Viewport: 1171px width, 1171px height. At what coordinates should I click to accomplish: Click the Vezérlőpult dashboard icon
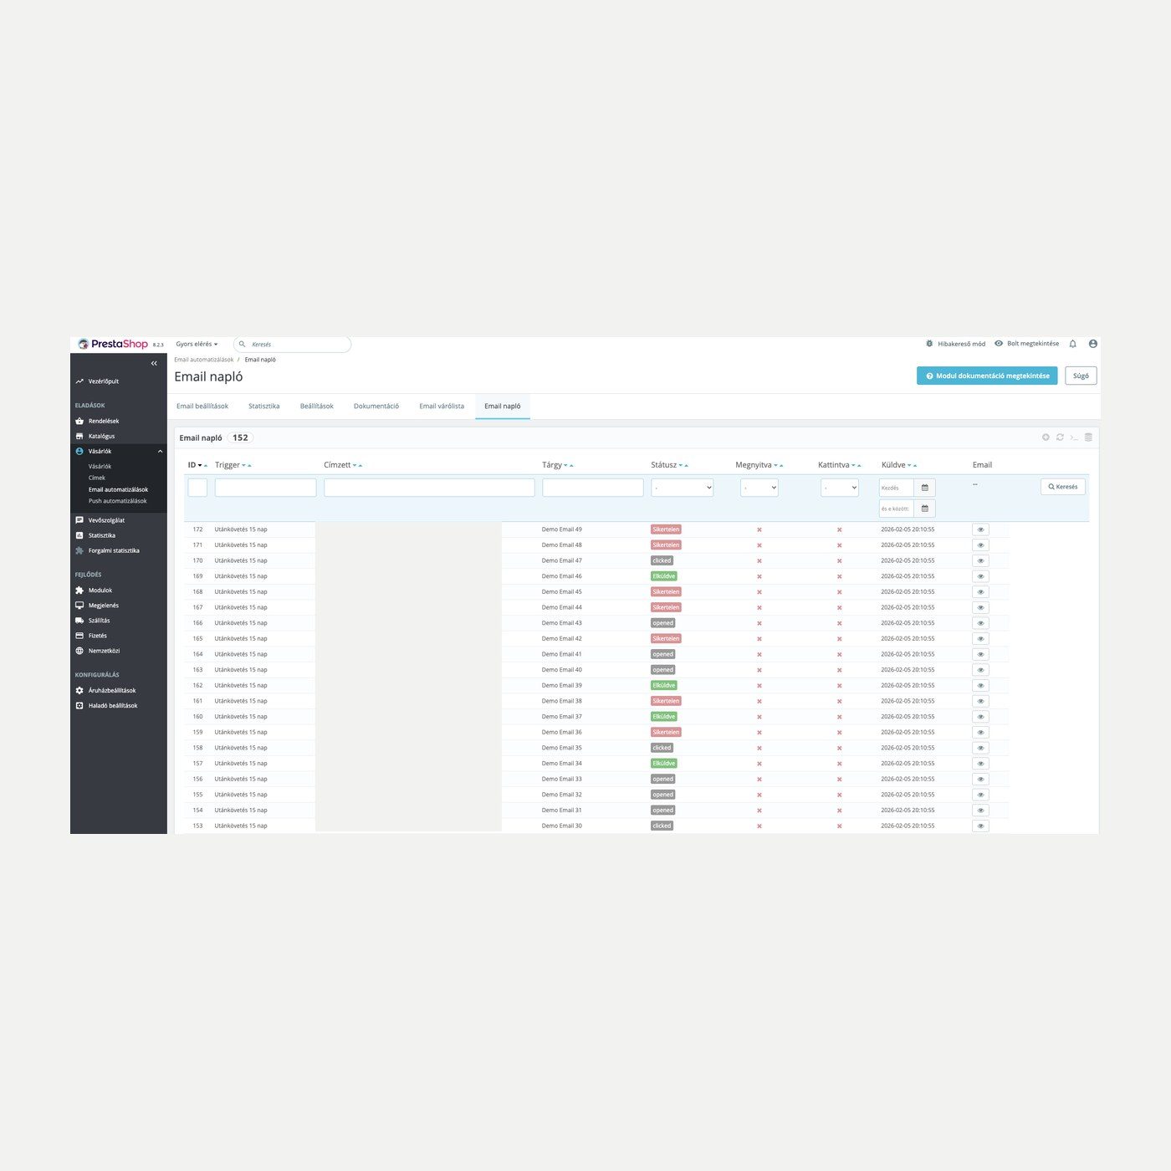[79, 381]
